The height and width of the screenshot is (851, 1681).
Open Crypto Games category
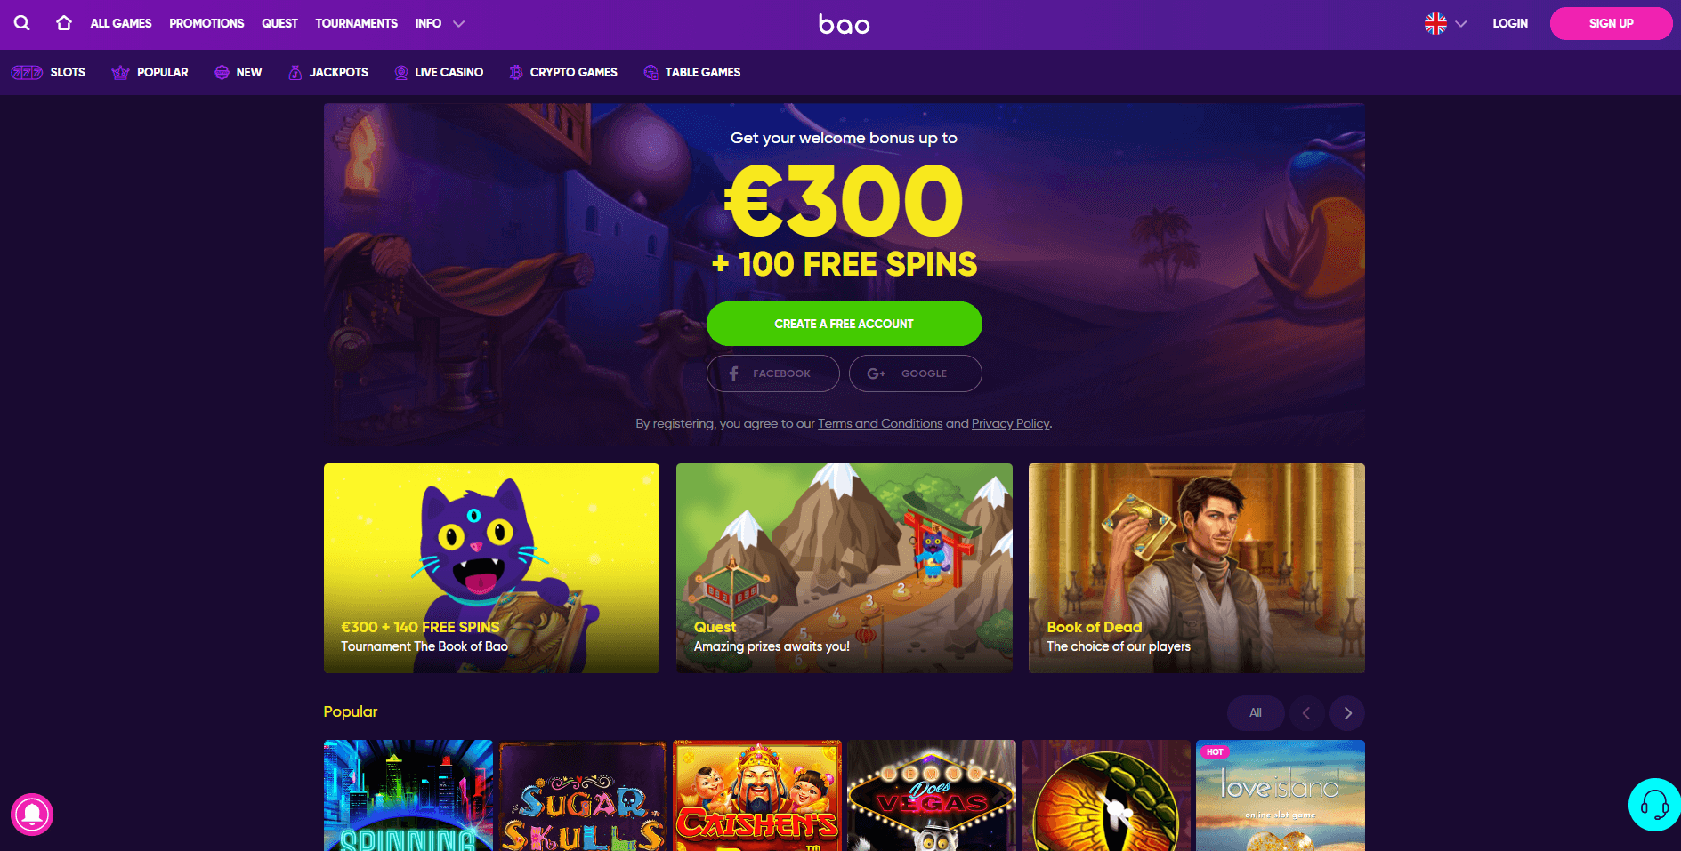563,72
